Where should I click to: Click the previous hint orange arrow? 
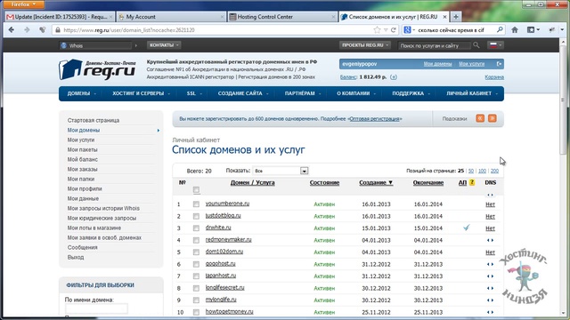coord(480,118)
